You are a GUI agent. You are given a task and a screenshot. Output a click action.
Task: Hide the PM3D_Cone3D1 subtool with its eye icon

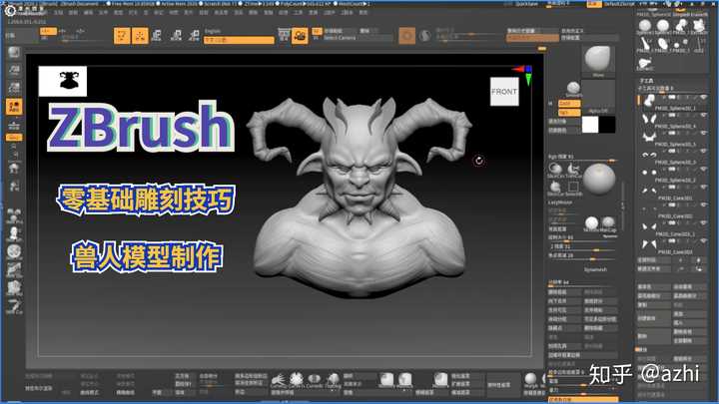pyautogui.click(x=703, y=188)
